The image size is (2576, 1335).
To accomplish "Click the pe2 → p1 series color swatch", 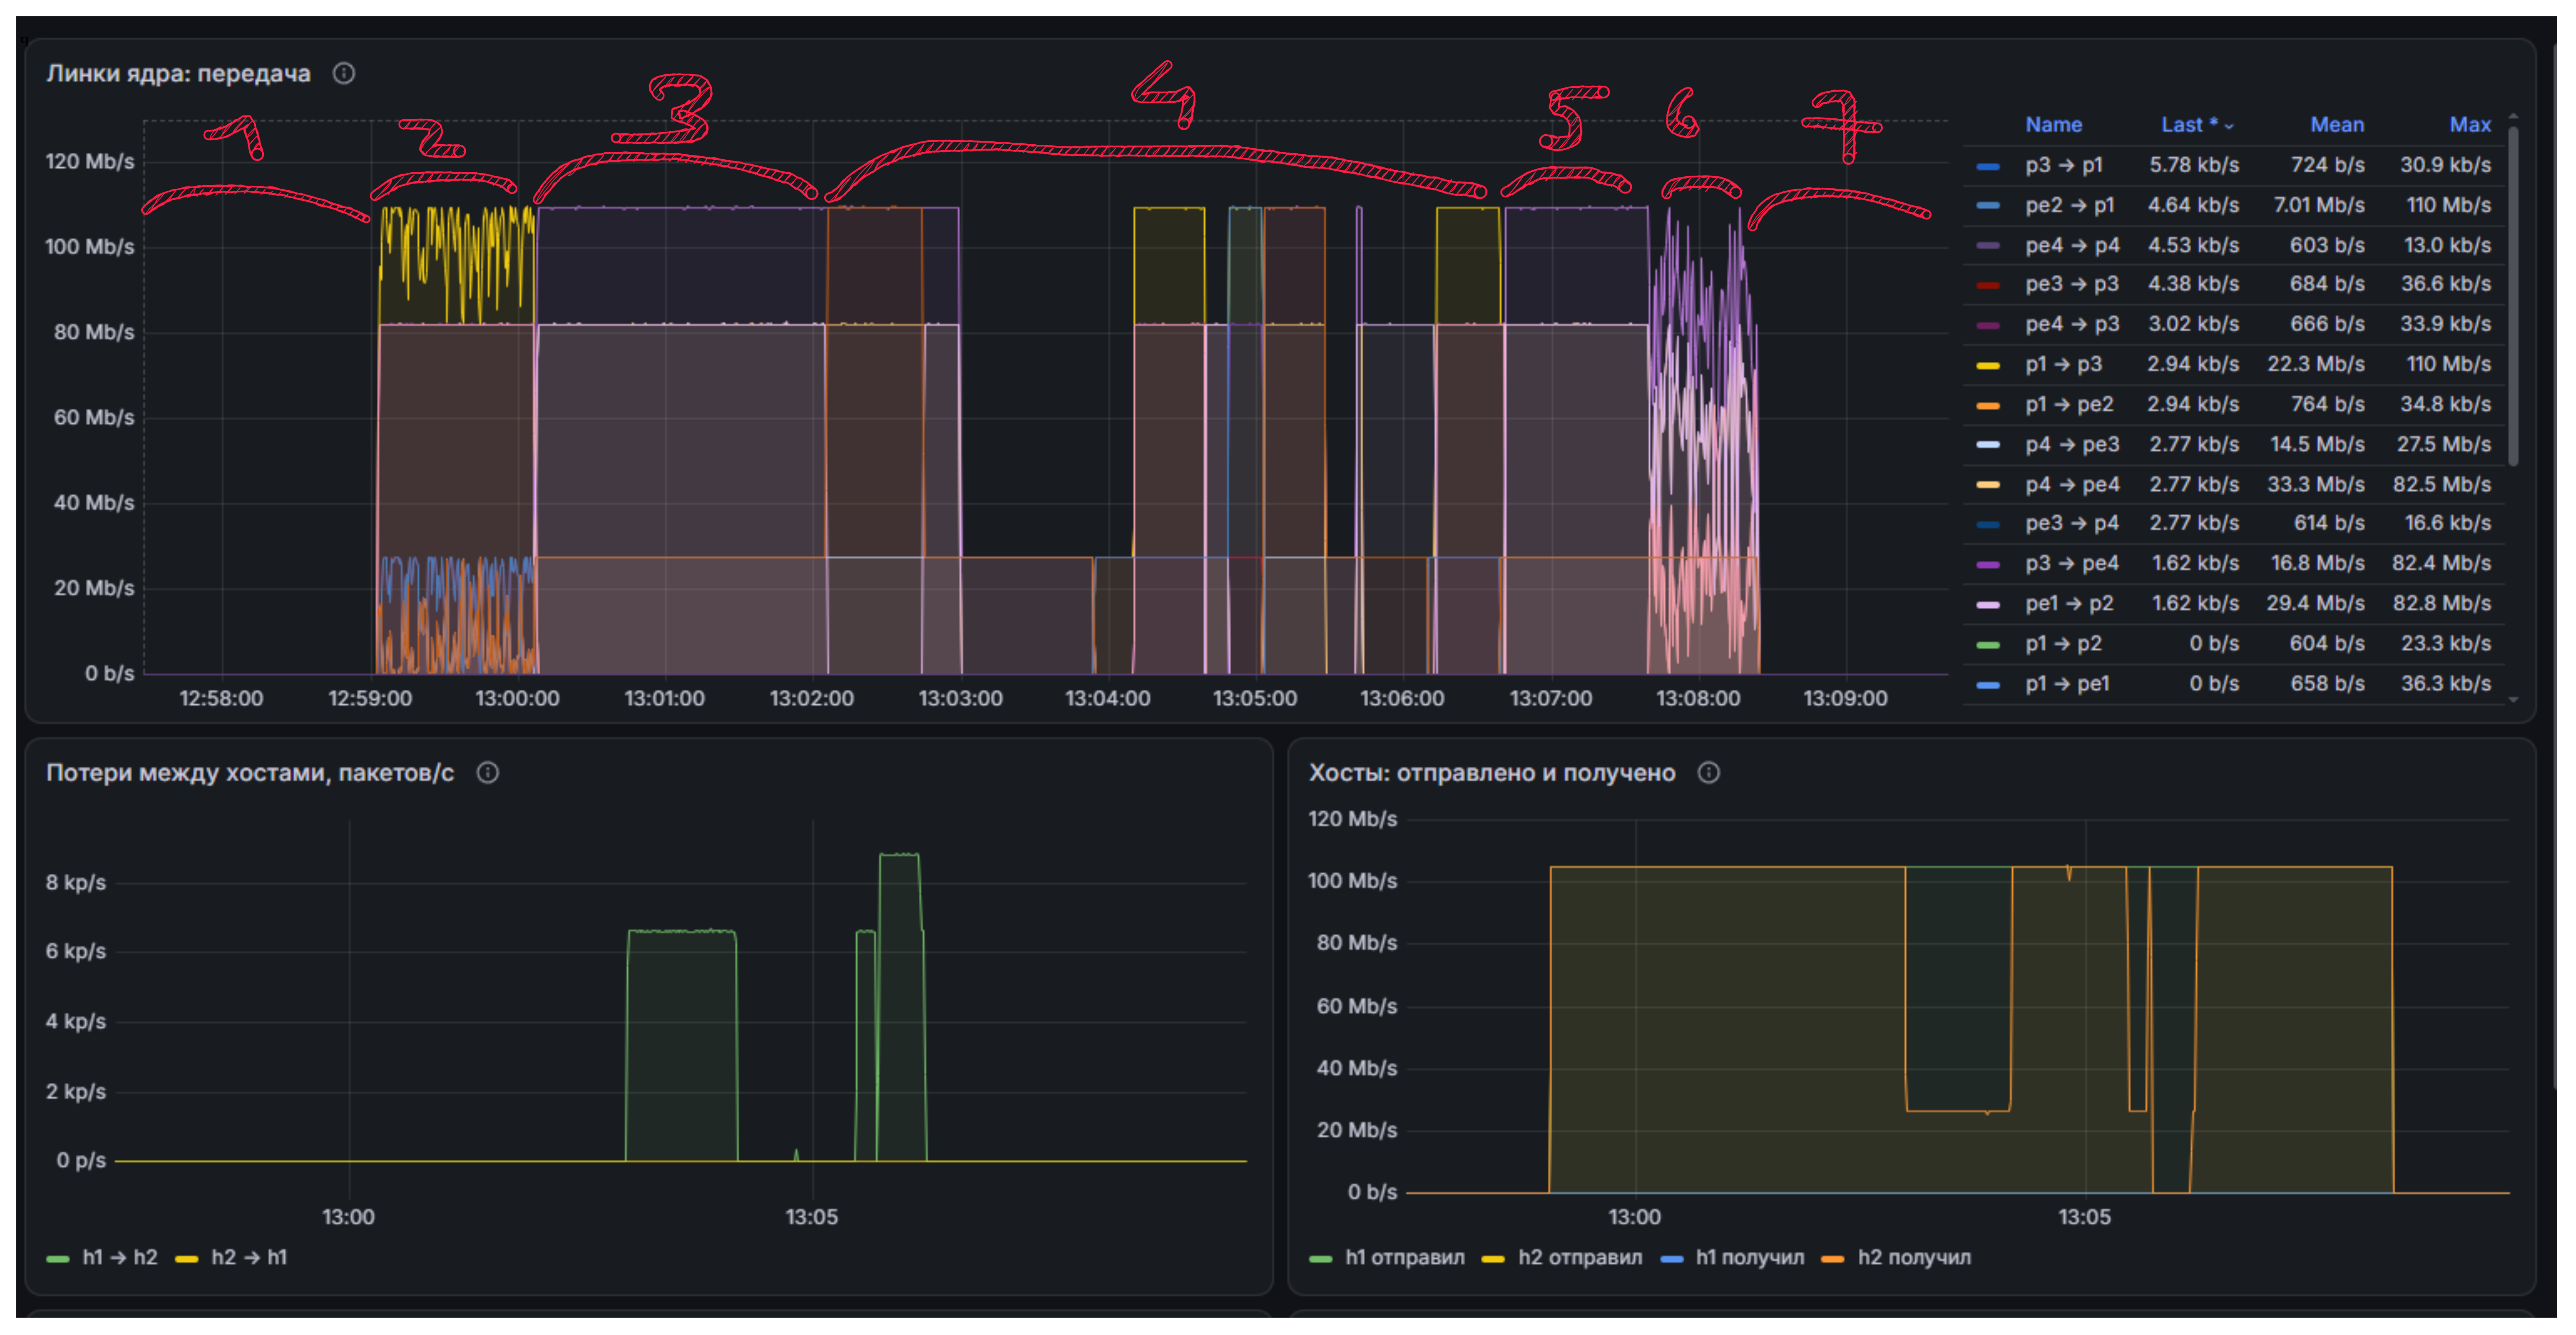I will tap(1988, 206).
